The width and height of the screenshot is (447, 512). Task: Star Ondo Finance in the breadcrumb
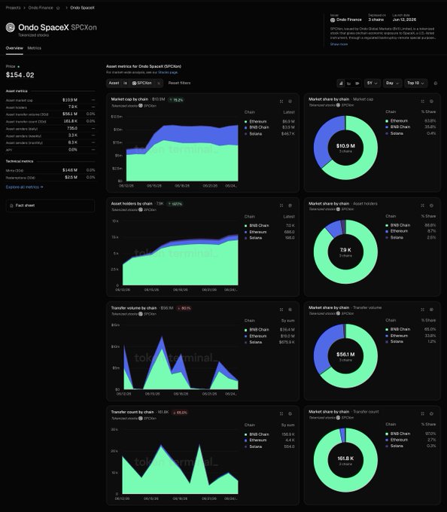[58, 8]
